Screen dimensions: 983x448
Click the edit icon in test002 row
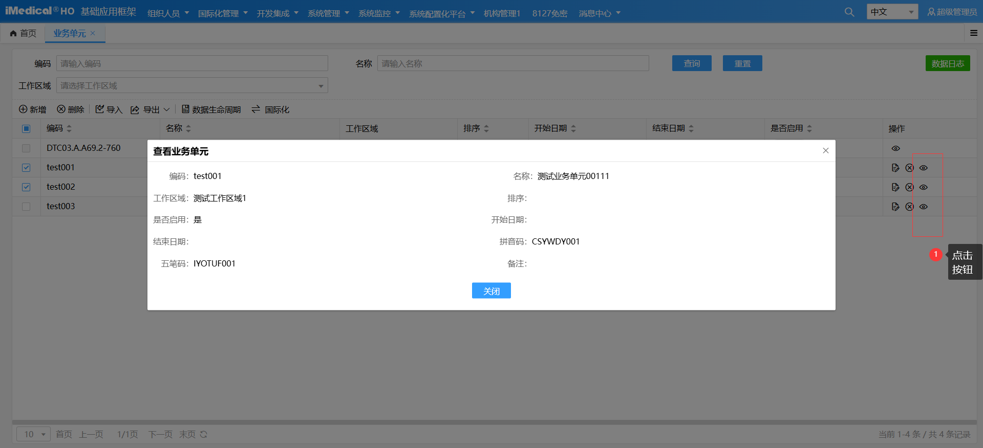tap(895, 187)
